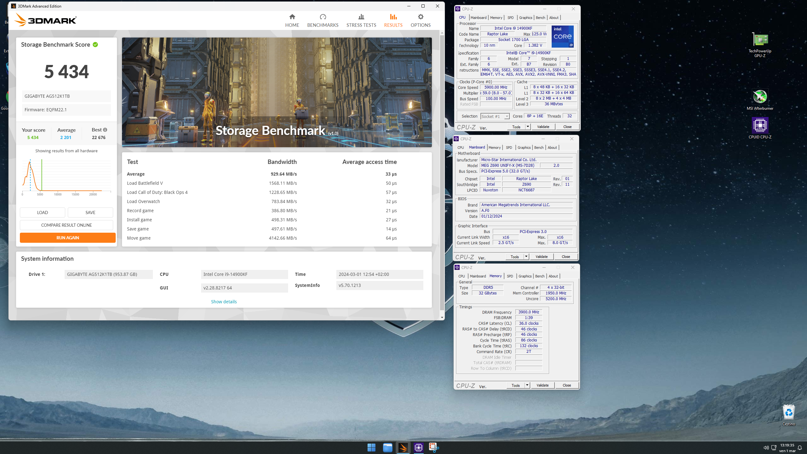
Task: Click the Intel Core i9-14900KF CPU field
Action: 244,274
